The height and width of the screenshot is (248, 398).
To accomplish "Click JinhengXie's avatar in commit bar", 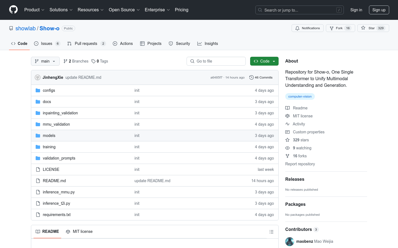I will [x=38, y=77].
